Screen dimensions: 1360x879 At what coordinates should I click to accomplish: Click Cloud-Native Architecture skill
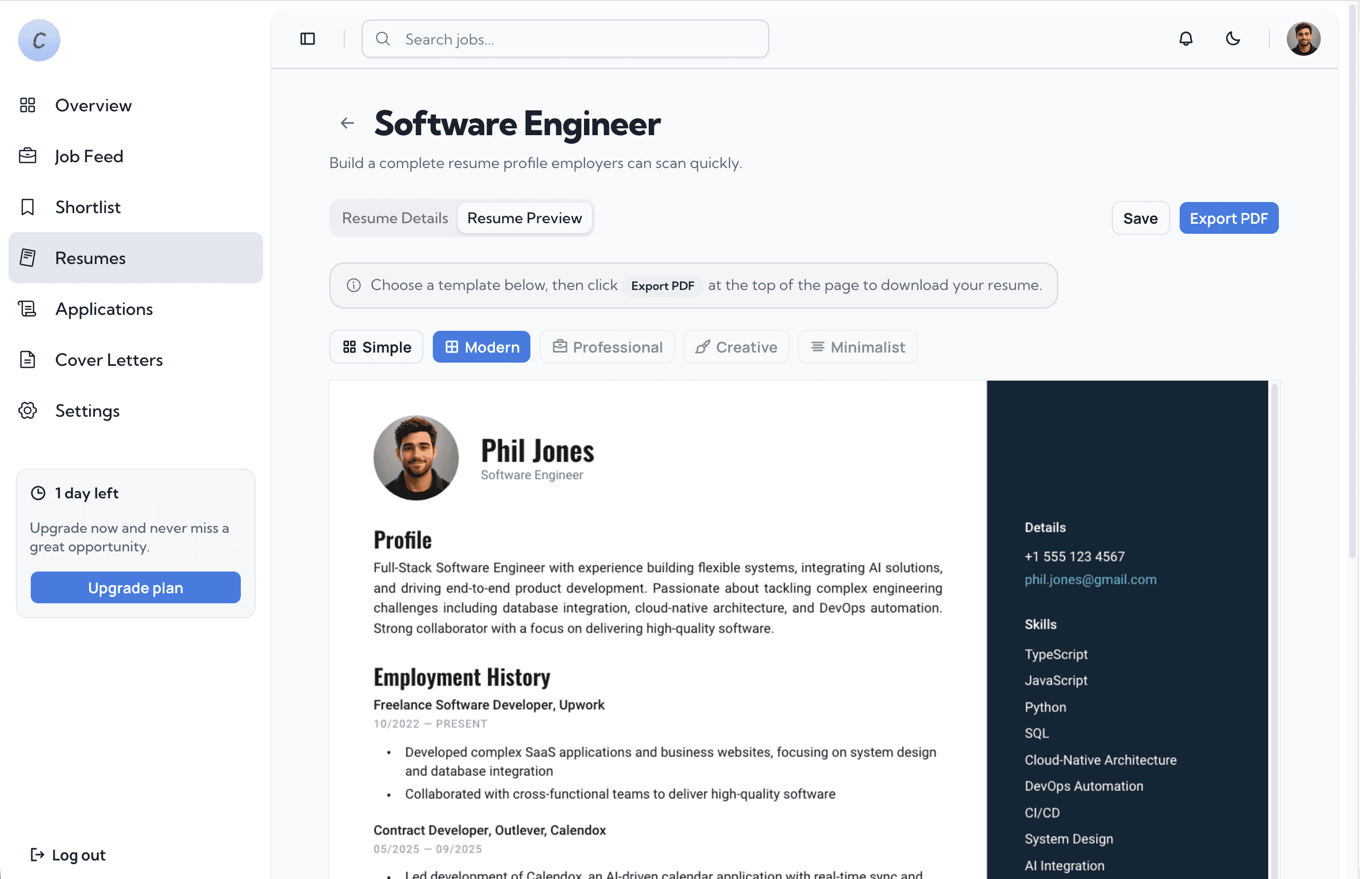[1100, 760]
